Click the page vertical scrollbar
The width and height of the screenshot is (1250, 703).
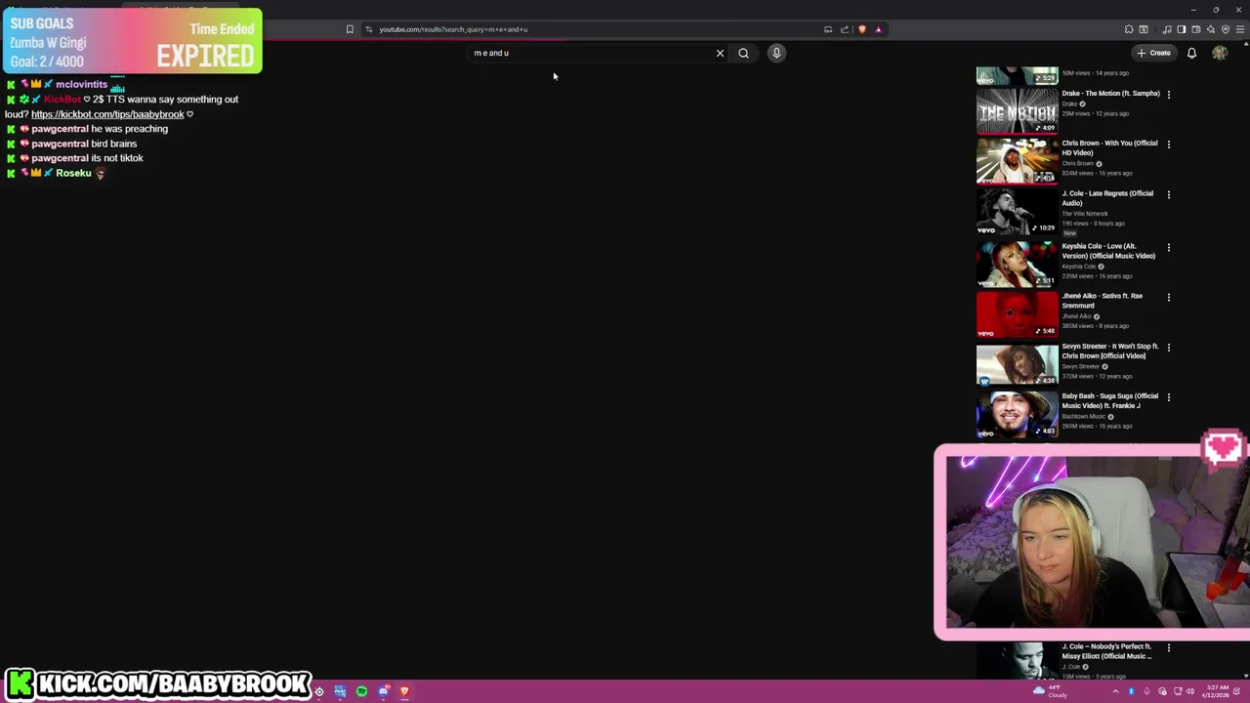tap(1246, 371)
